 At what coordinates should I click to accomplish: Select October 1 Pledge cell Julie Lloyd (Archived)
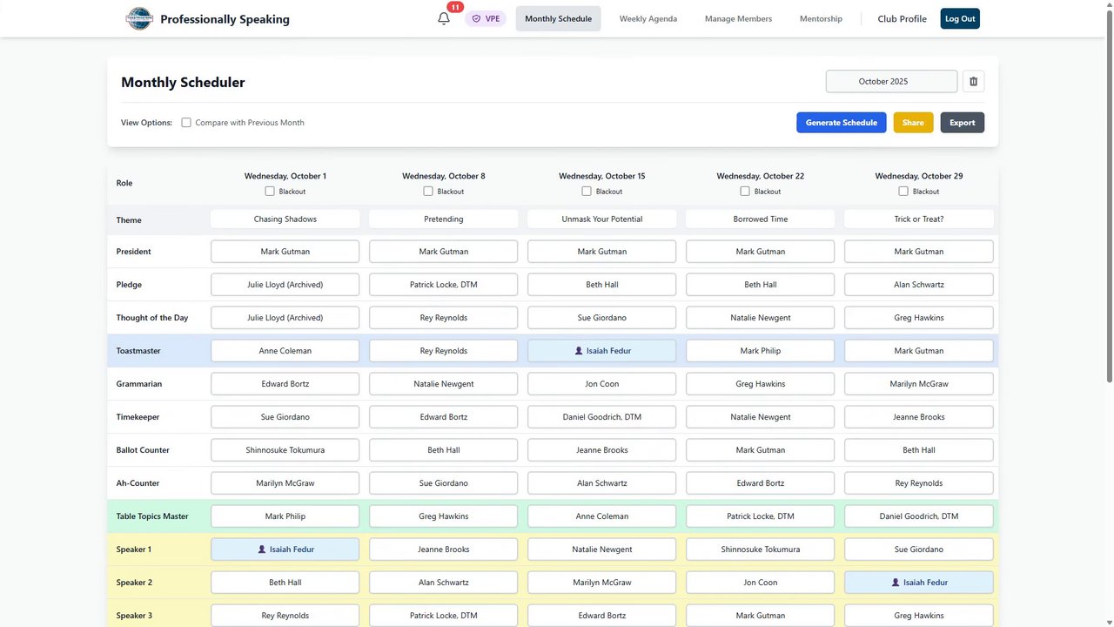285,285
